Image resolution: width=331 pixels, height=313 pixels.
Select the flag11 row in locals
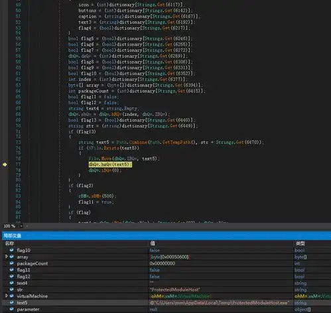coord(166,270)
